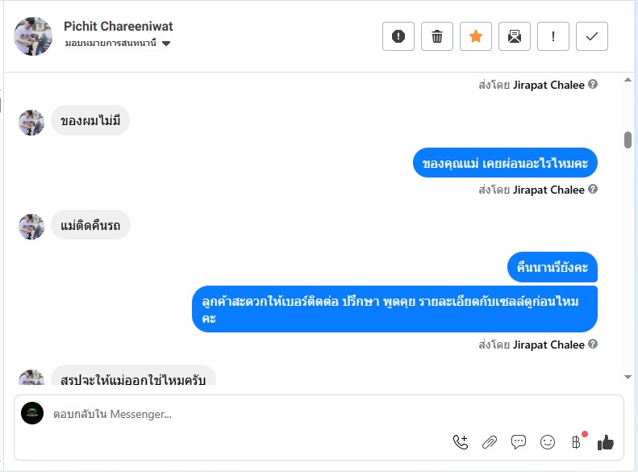Attach a file using paperclip icon
The image size is (638, 472).
pyautogui.click(x=489, y=441)
